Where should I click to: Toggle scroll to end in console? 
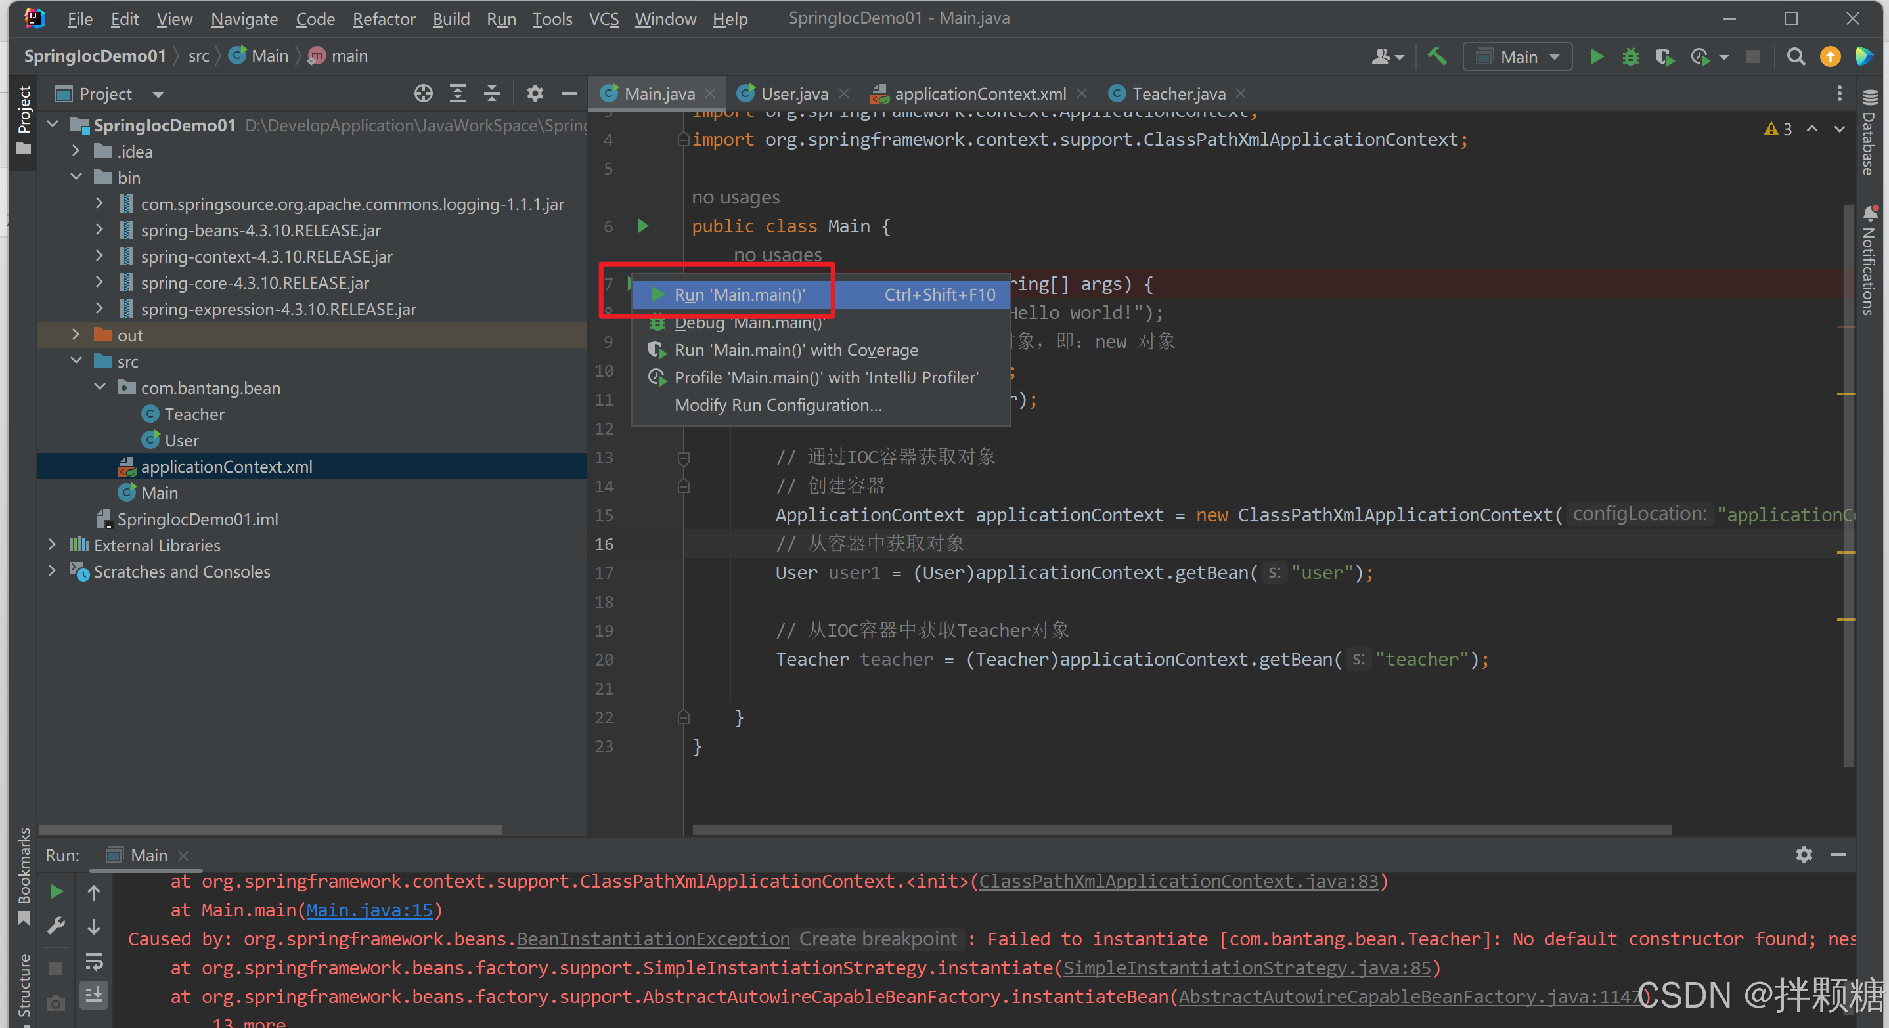pos(94,995)
